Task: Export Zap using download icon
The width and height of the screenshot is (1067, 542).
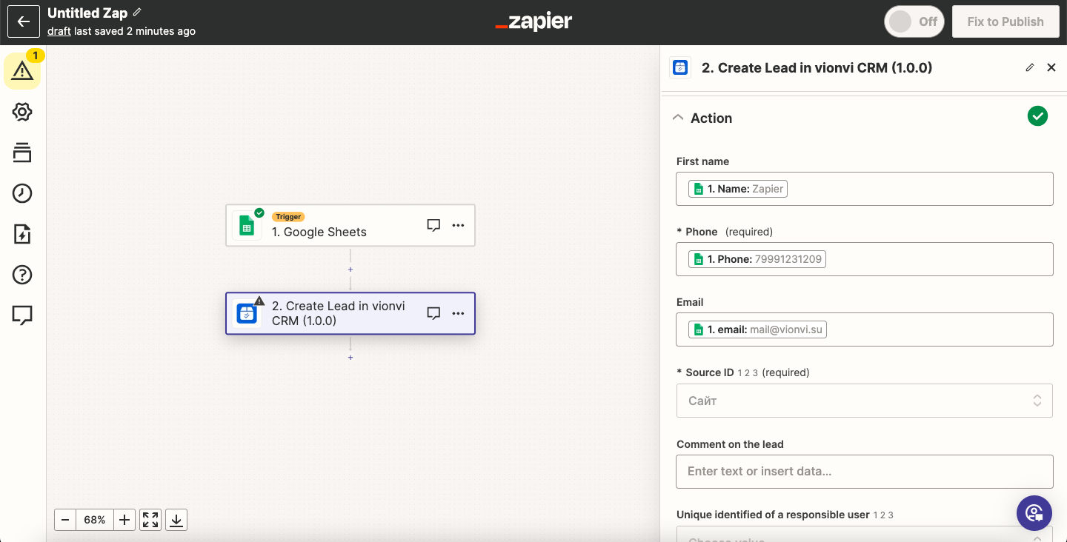Action: tap(176, 520)
